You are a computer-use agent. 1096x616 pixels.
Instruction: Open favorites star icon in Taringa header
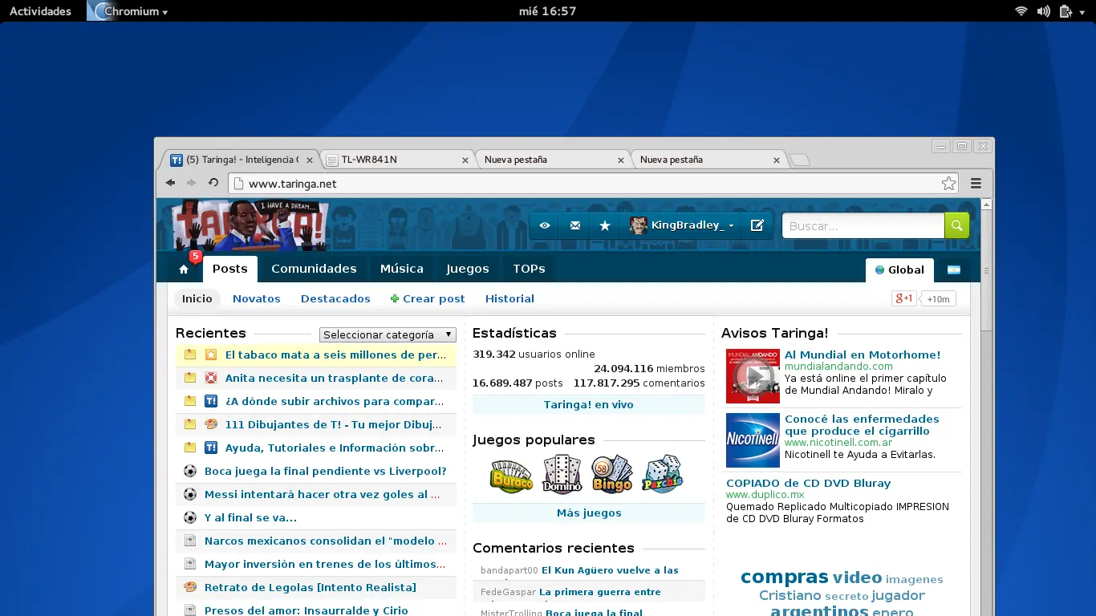pyautogui.click(x=605, y=225)
